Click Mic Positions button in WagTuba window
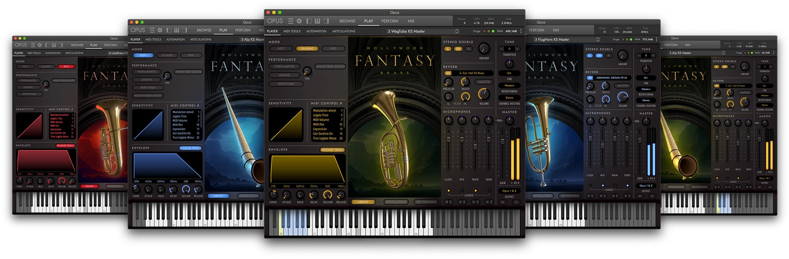Screen dimensions: 789x259 click(426, 202)
